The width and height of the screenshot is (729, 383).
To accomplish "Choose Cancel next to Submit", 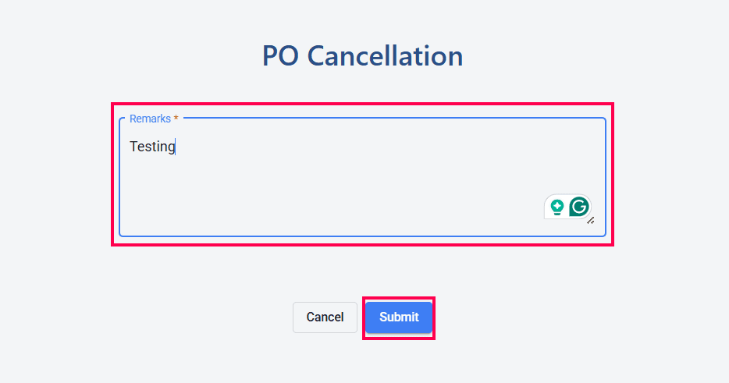I will tap(325, 317).
